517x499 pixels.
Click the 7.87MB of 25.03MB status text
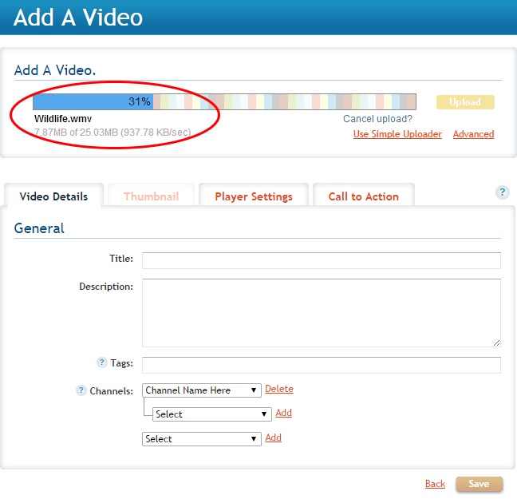[x=112, y=133]
